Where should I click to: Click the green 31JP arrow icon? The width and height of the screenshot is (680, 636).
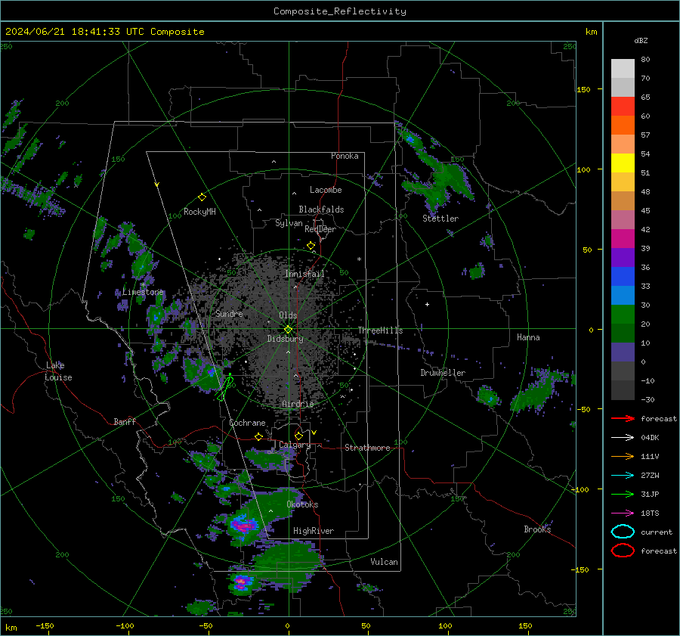pos(623,494)
